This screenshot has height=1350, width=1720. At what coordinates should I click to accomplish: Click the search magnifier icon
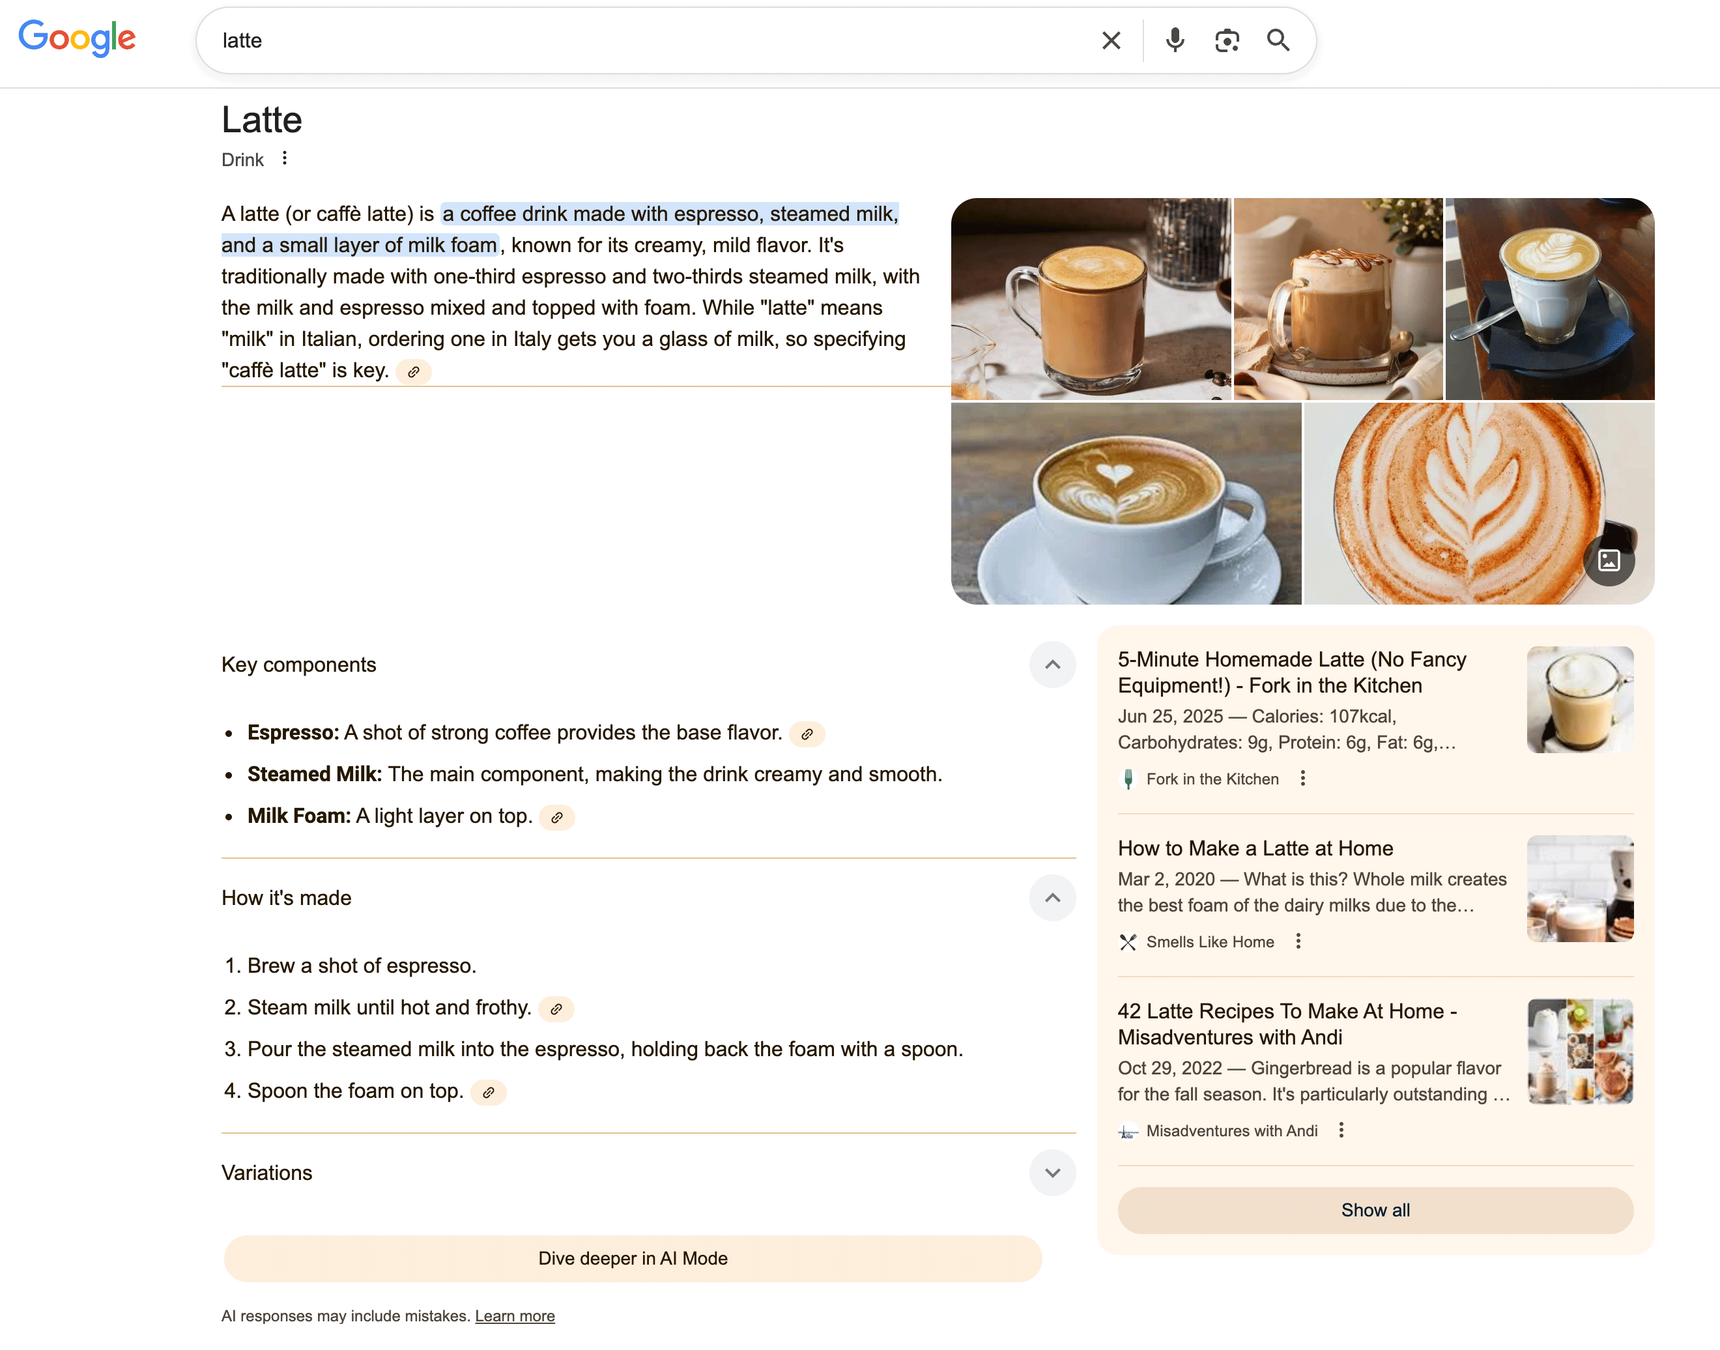(x=1279, y=40)
